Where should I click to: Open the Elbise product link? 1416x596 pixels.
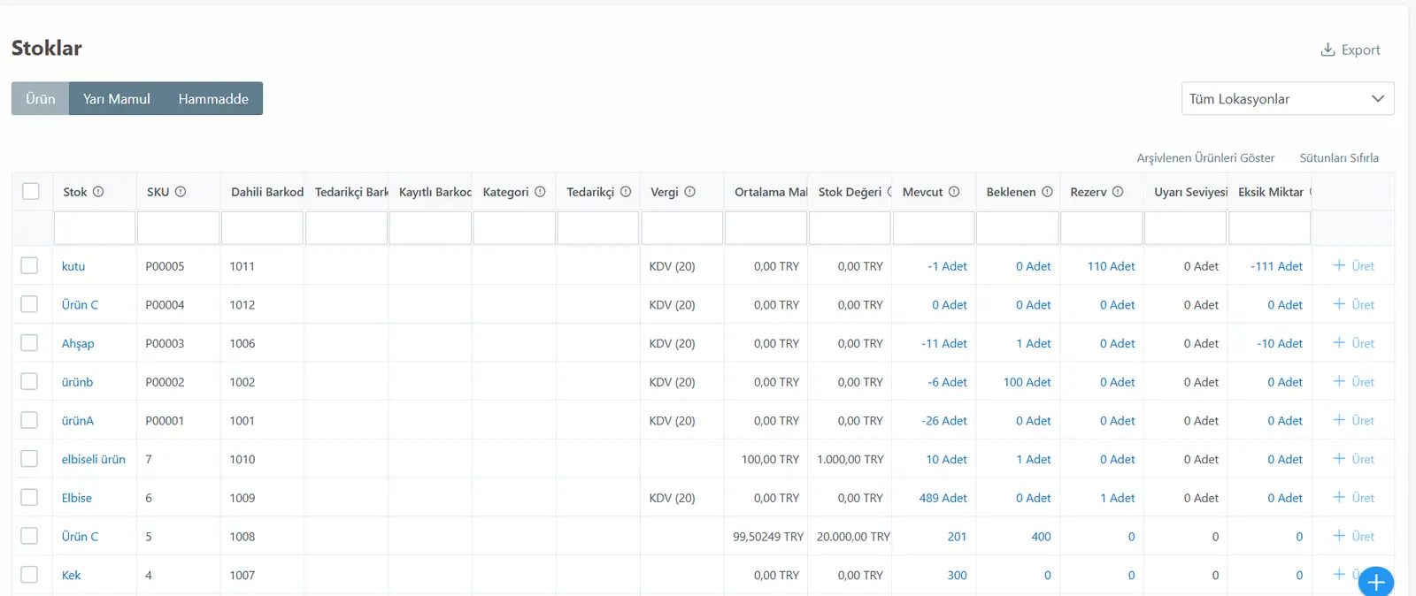pyautogui.click(x=77, y=498)
